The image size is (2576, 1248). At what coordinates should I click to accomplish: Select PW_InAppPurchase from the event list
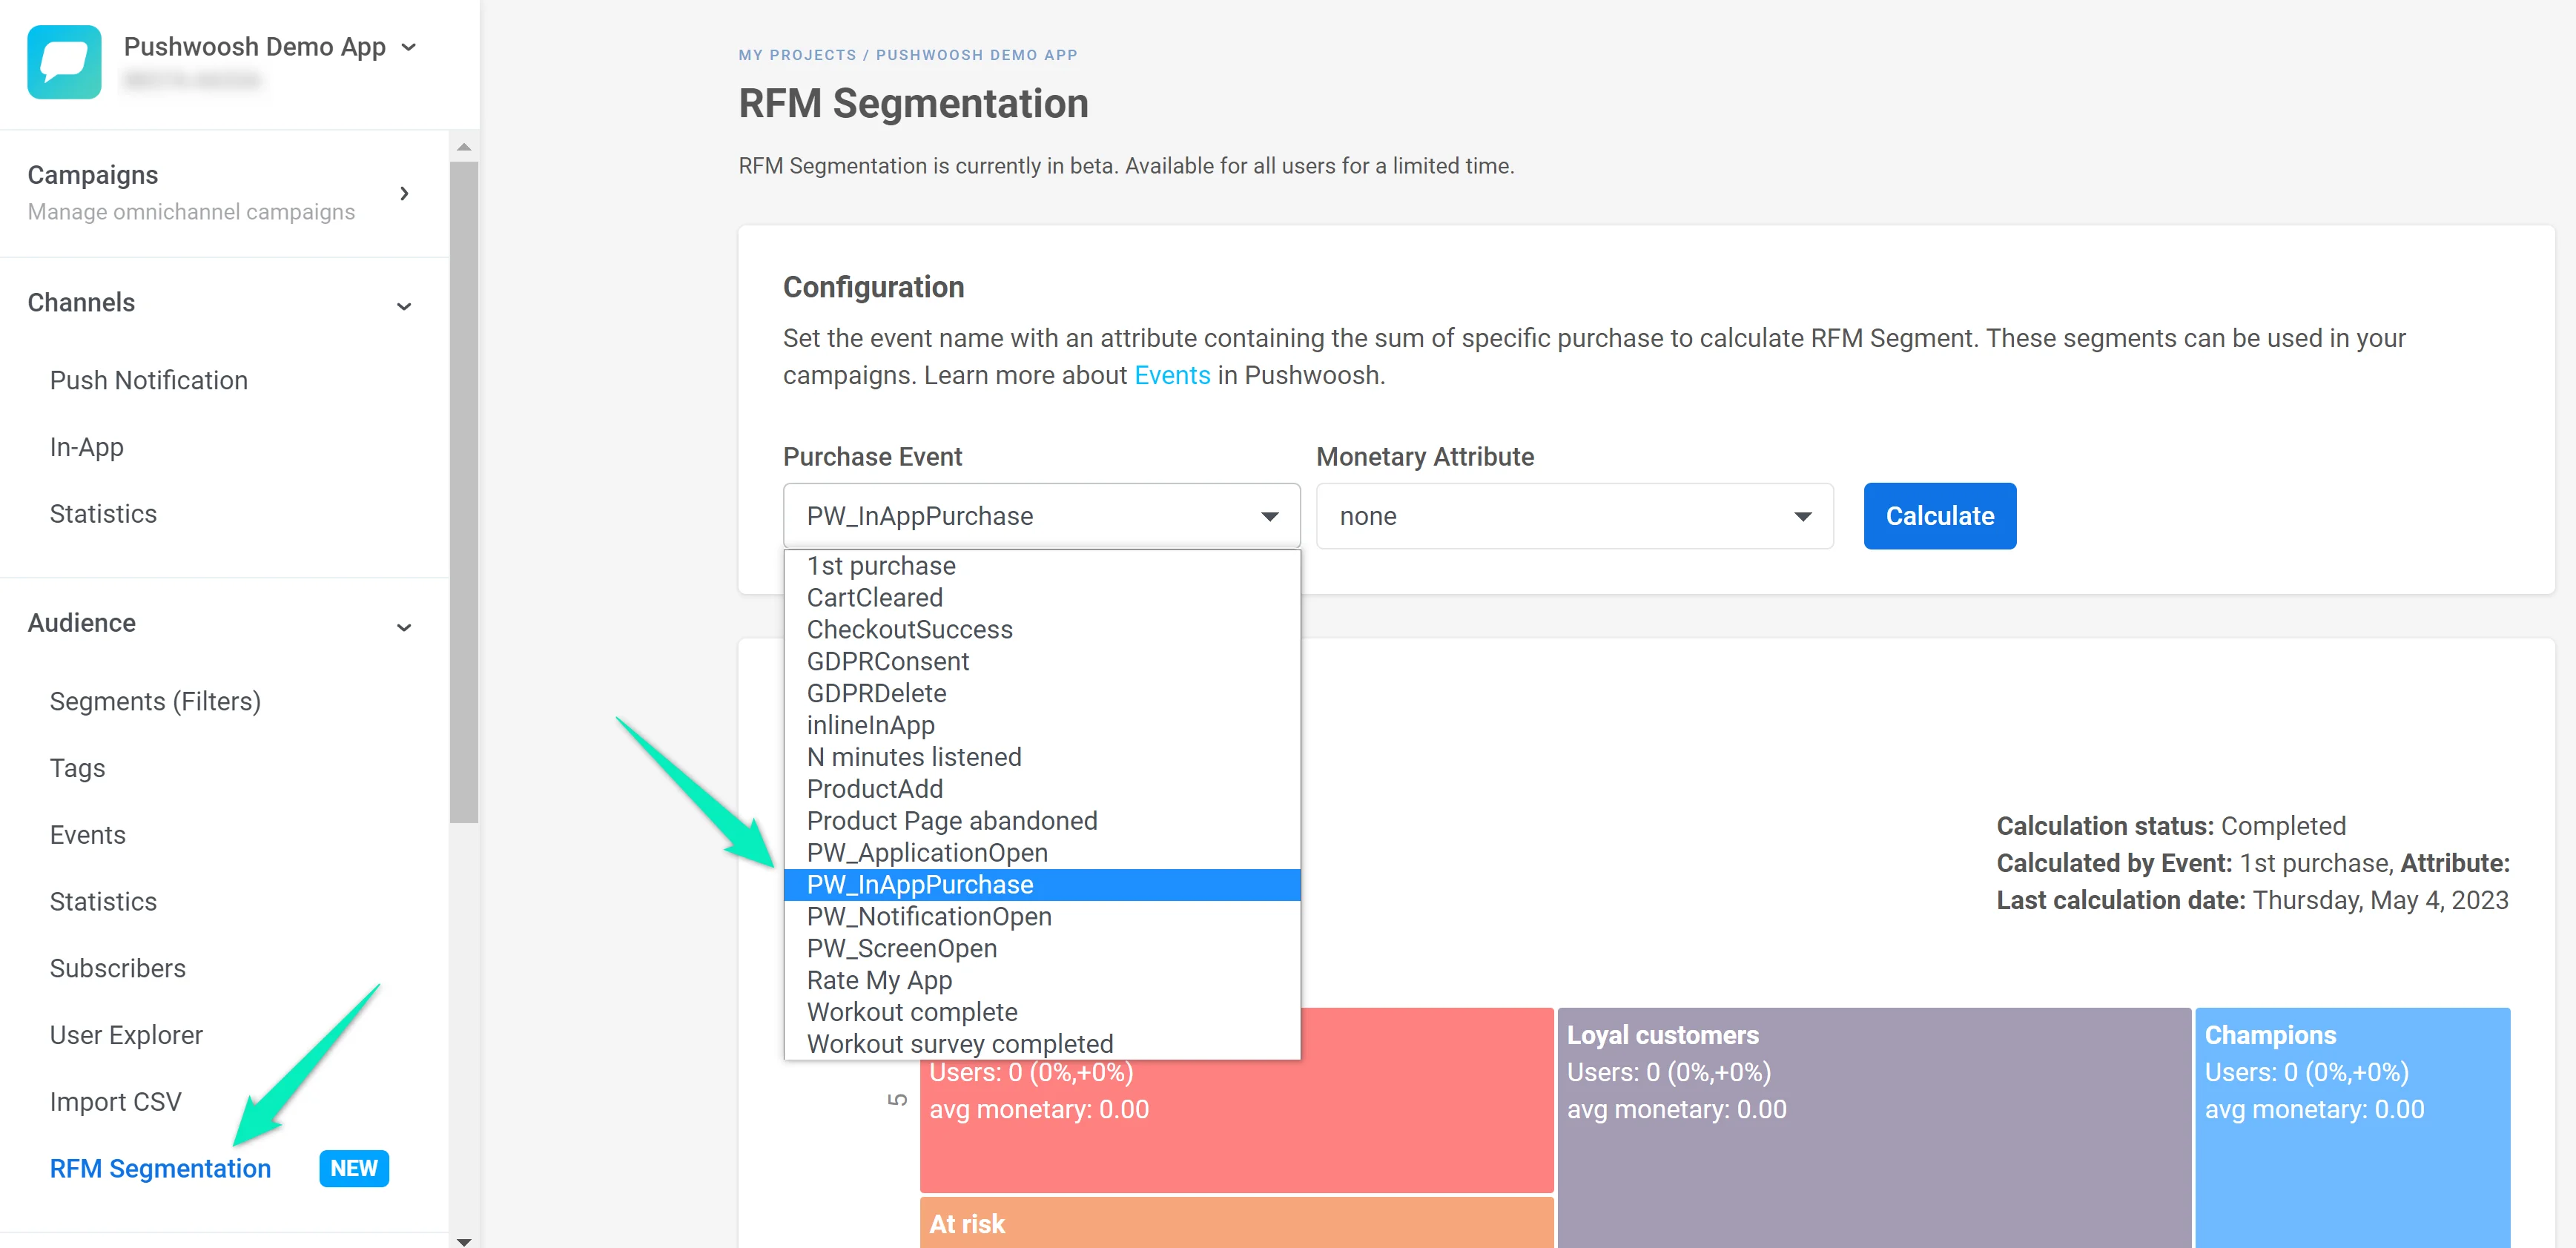[x=920, y=885]
